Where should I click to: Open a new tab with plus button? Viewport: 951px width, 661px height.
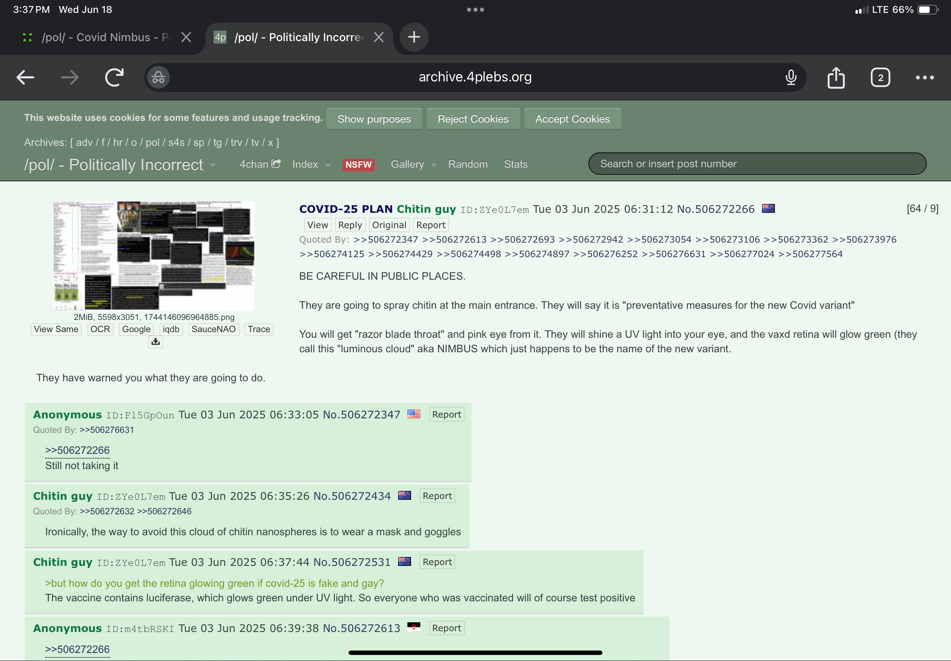tap(413, 37)
